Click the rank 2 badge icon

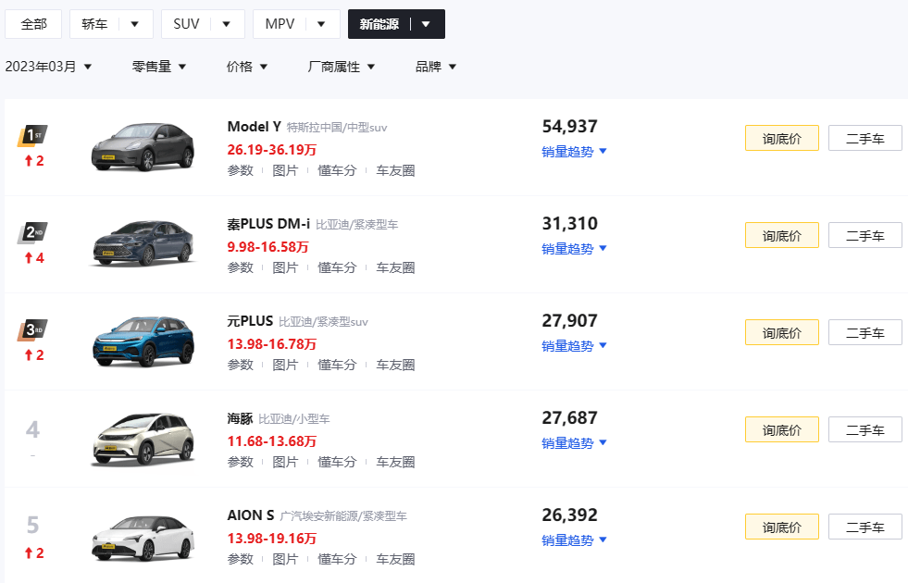pos(32,233)
